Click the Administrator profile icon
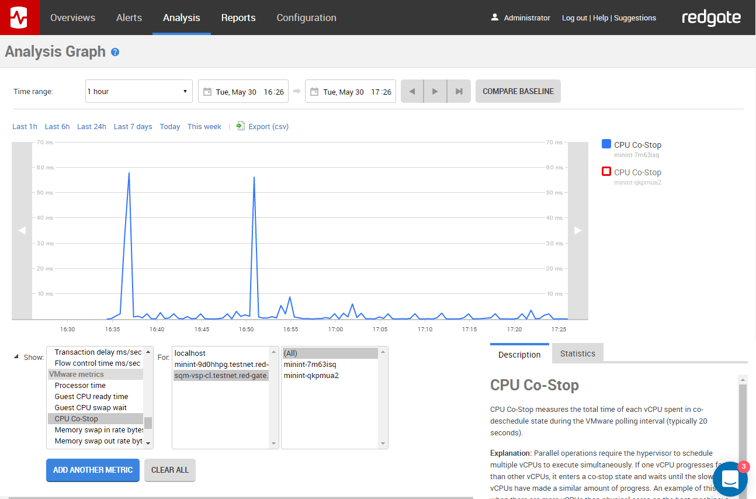 (496, 18)
